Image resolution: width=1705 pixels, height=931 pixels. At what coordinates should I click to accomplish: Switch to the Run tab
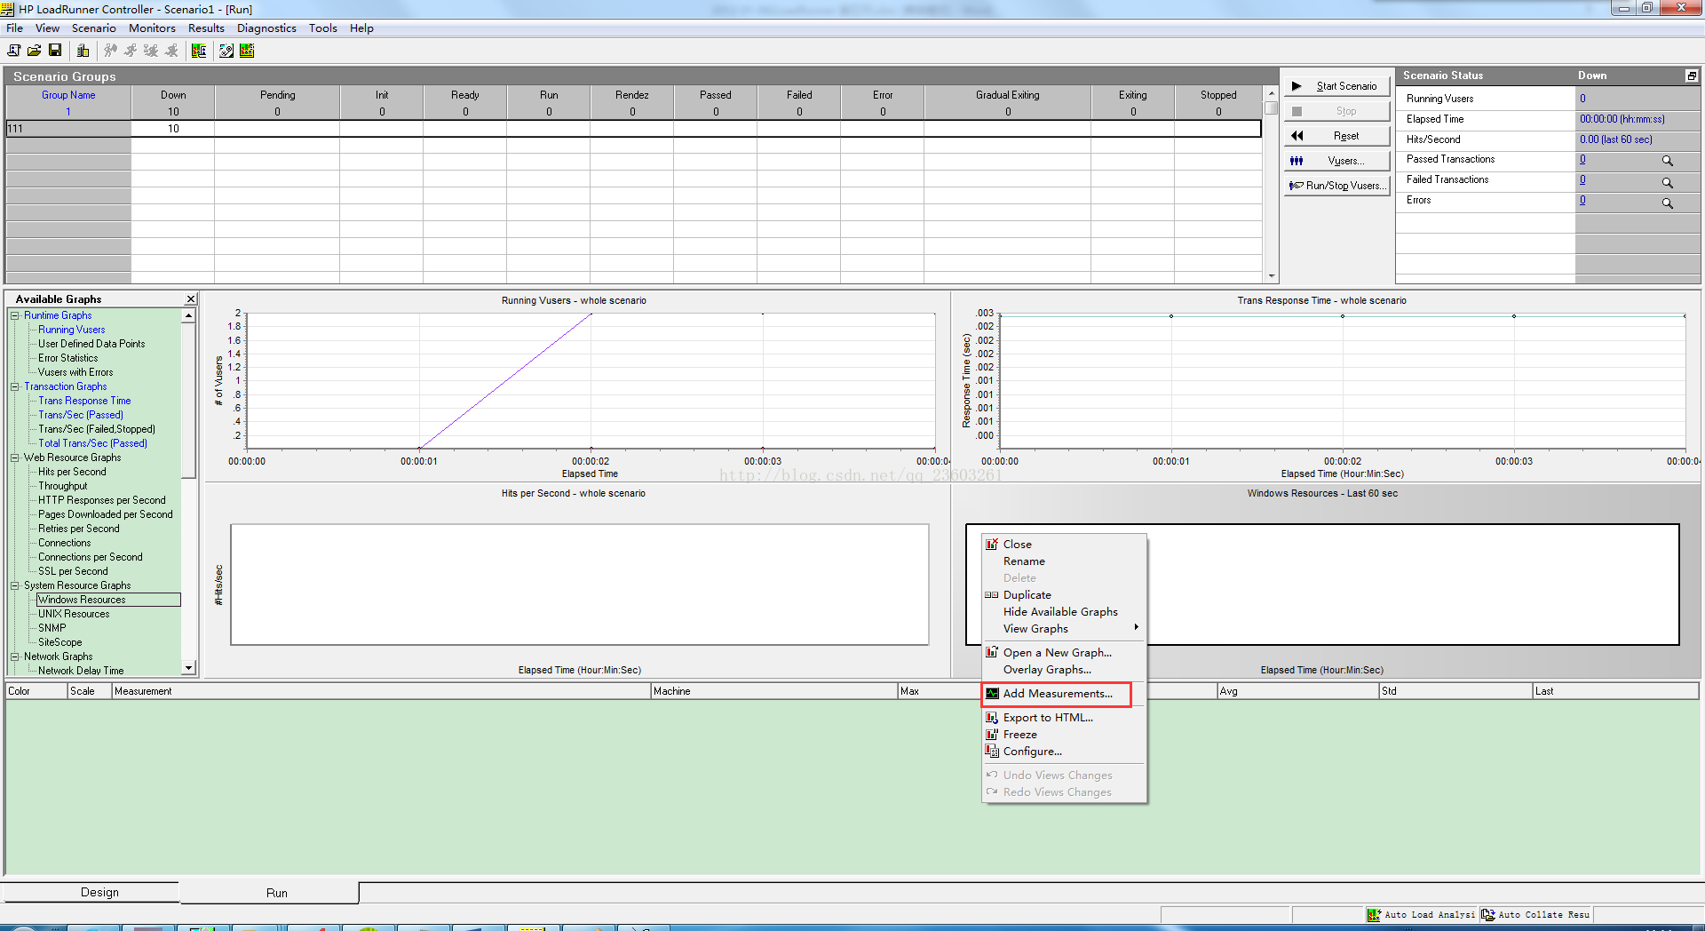pos(277,893)
